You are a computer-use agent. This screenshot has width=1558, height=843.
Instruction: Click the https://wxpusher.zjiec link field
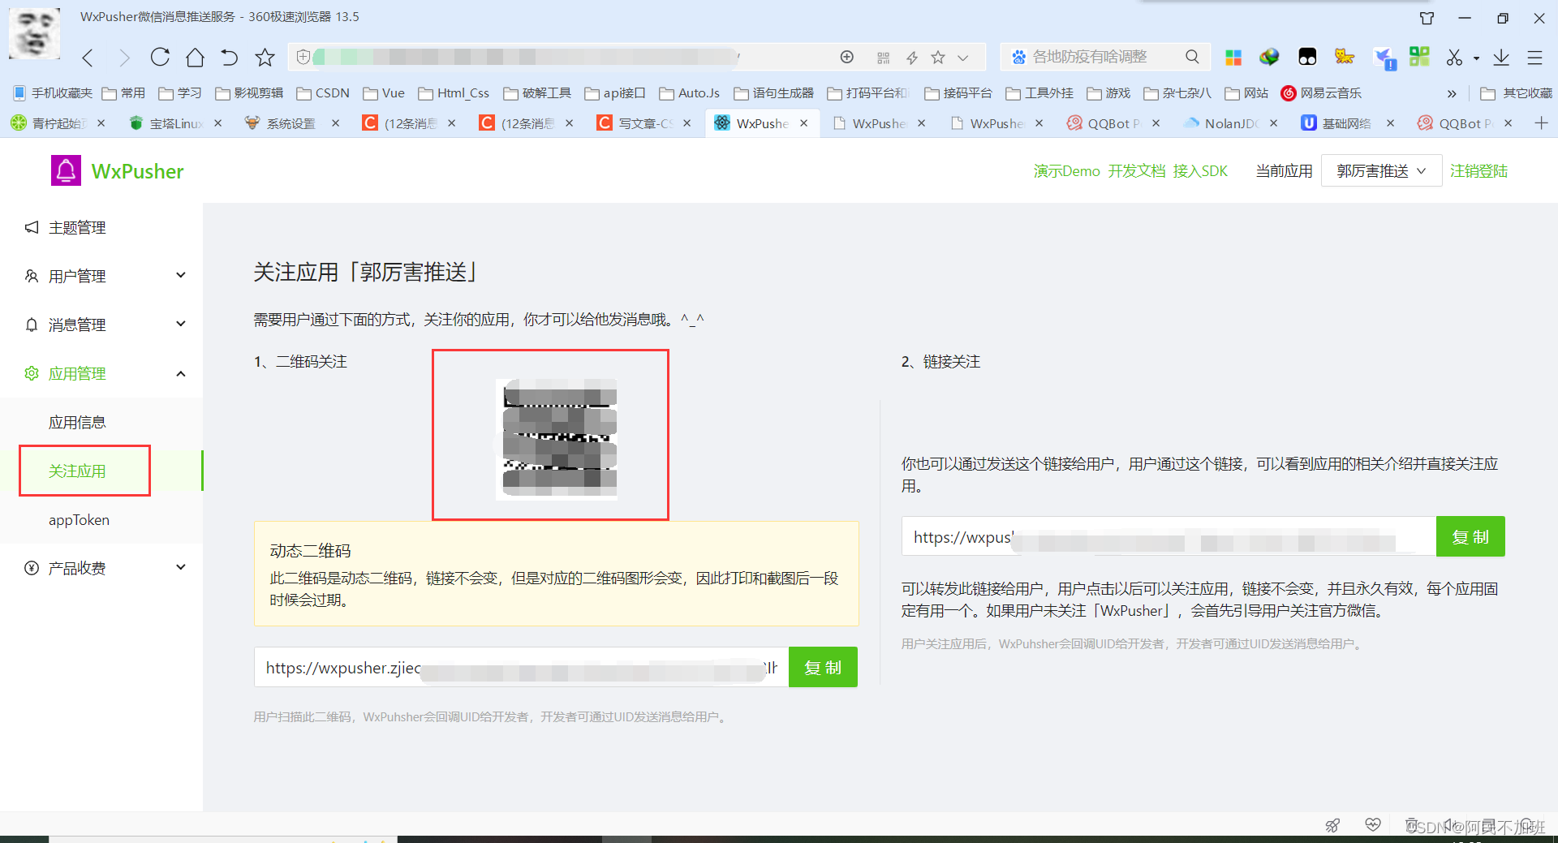(x=521, y=667)
